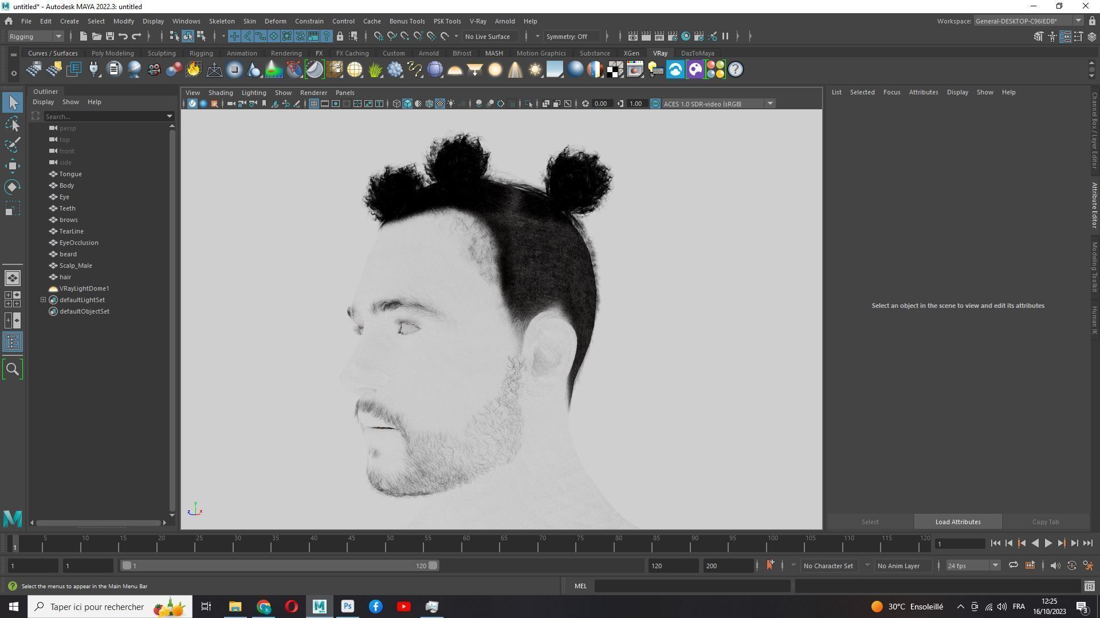The image size is (1100, 618).
Task: Toggle timeline sound speaker icon
Action: 1055,566
